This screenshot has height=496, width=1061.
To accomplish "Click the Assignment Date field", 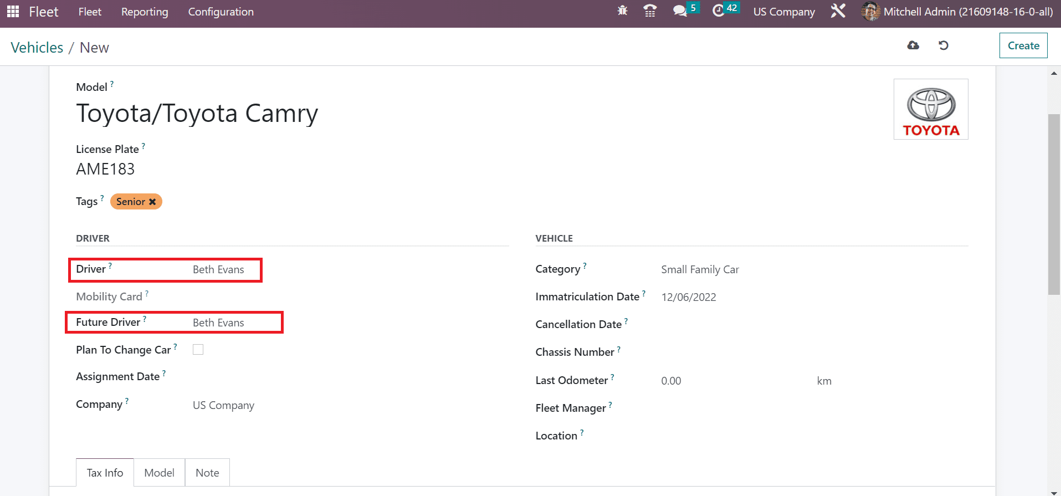I will tap(350, 377).
